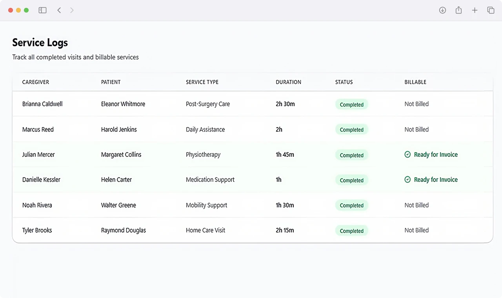Screen dimensions: 502x298
Task: Click Completed badge in Julian Mercer row
Action: pos(352,155)
